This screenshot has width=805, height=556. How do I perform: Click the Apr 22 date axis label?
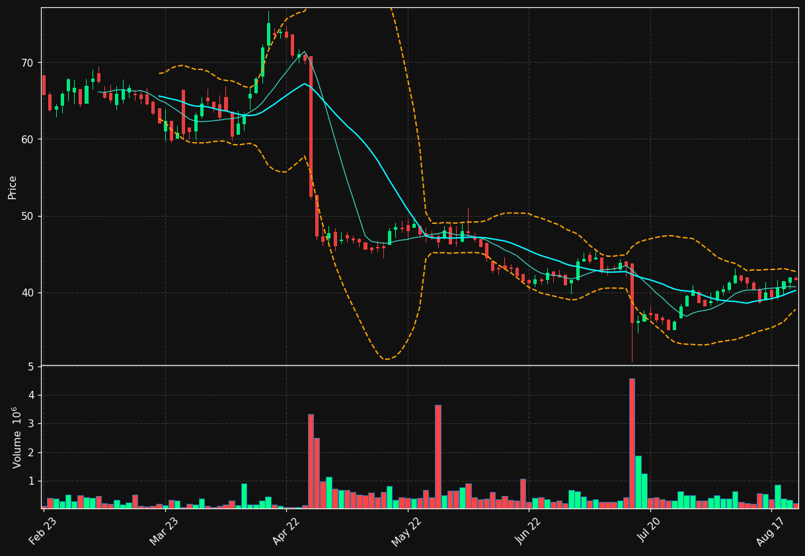pyautogui.click(x=286, y=532)
